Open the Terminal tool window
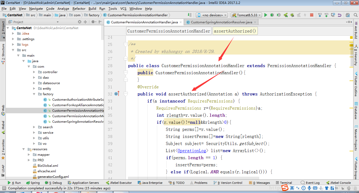Image resolution: width=359 pixels, height=193 pixels. [284, 183]
